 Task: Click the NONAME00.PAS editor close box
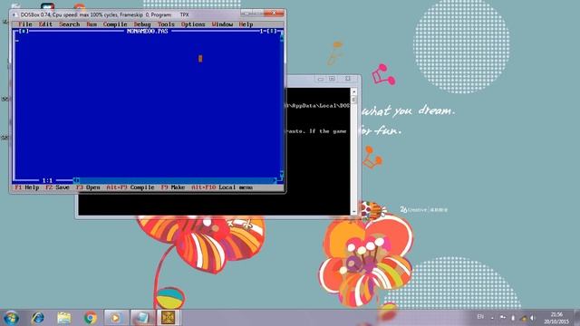[24, 31]
